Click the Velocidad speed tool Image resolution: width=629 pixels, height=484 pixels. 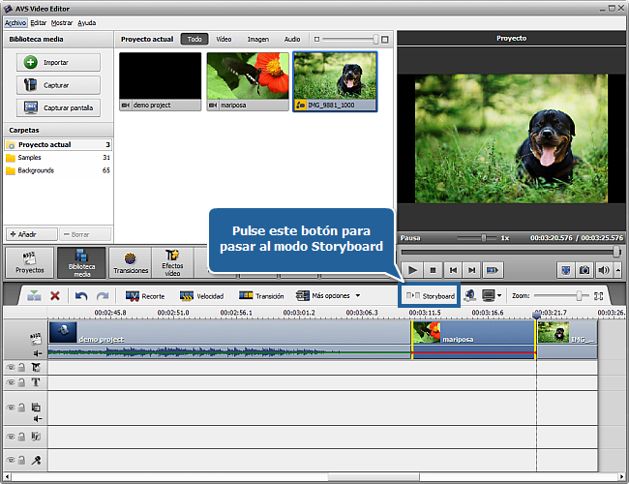202,295
